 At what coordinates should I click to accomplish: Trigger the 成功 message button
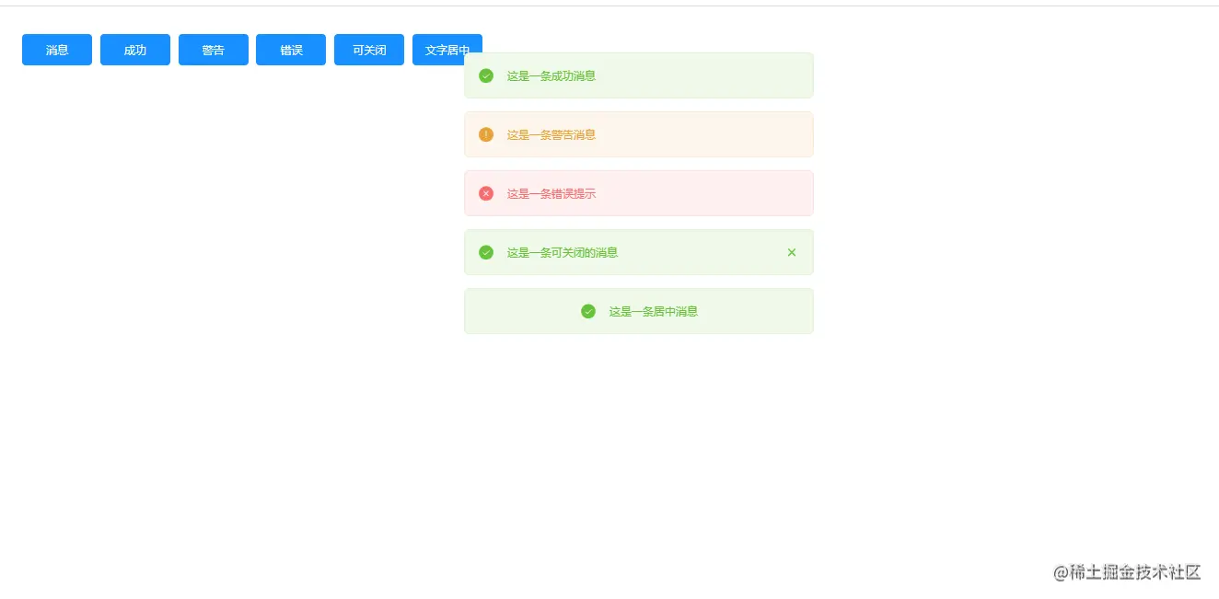point(135,50)
